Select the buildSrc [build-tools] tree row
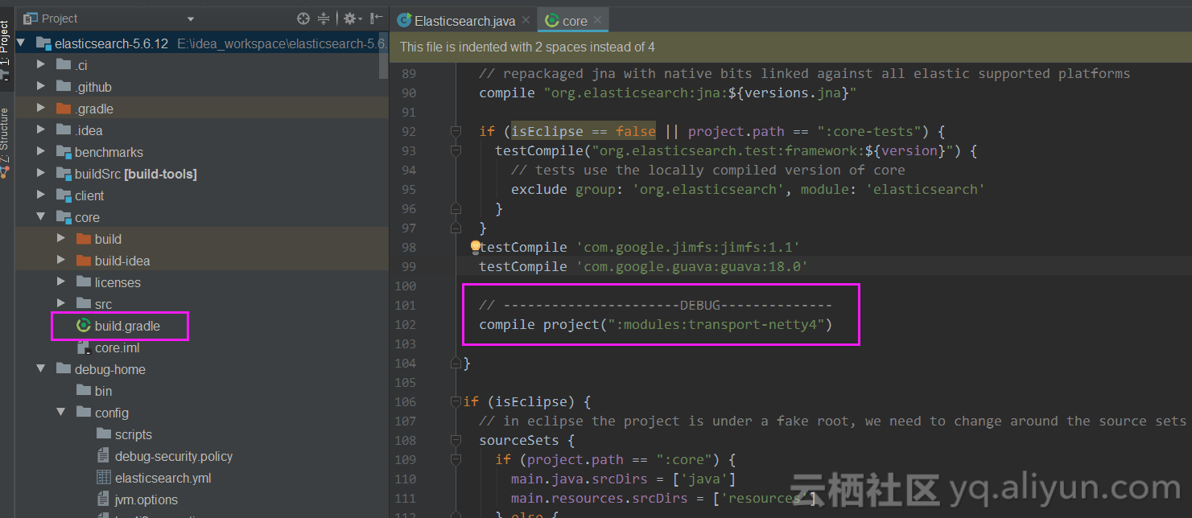The image size is (1192, 518). point(202,174)
